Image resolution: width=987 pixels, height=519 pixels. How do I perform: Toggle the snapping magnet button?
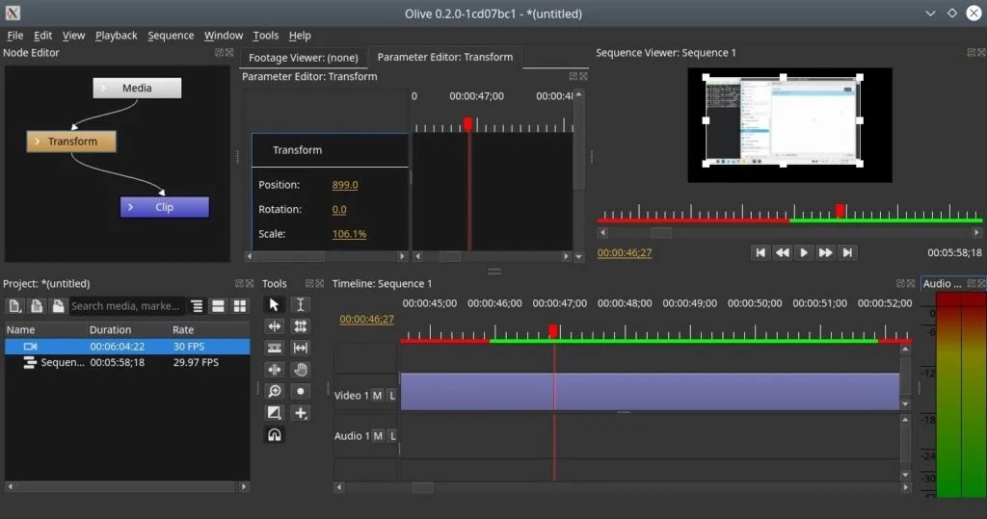pyautogui.click(x=275, y=435)
